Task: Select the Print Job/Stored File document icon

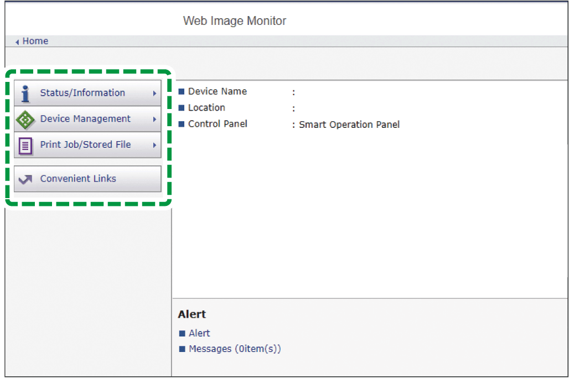Action: point(25,145)
